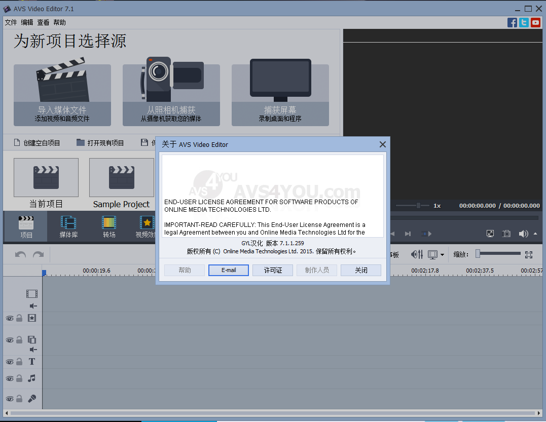Take a snapshot with the camera icon

coord(506,234)
